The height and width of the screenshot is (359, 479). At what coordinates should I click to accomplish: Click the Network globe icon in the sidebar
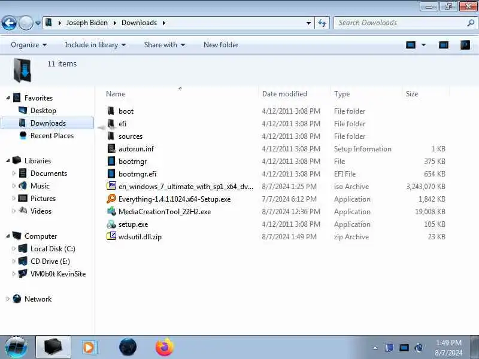tap(17, 299)
